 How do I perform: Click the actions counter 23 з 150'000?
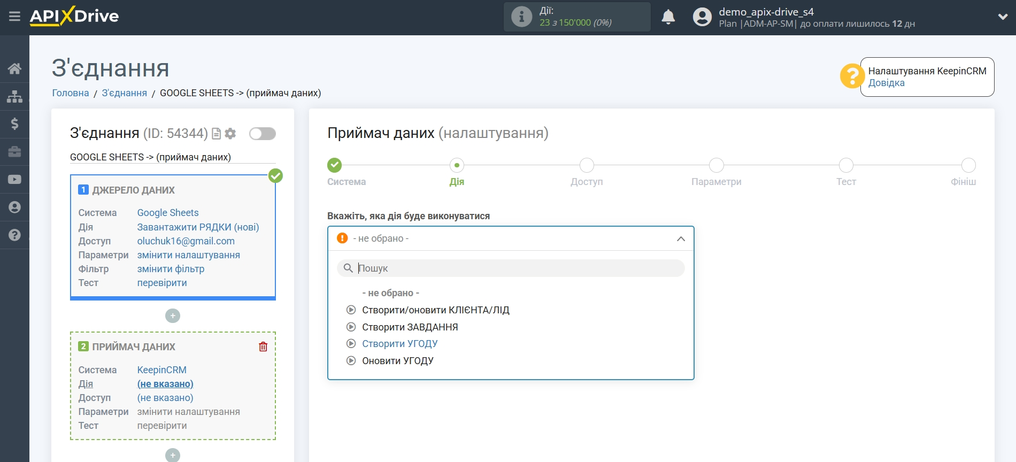(575, 22)
